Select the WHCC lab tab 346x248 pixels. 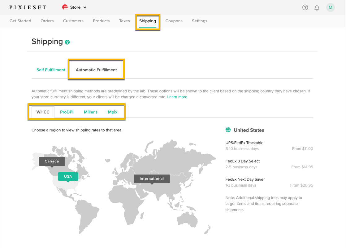[43, 112]
